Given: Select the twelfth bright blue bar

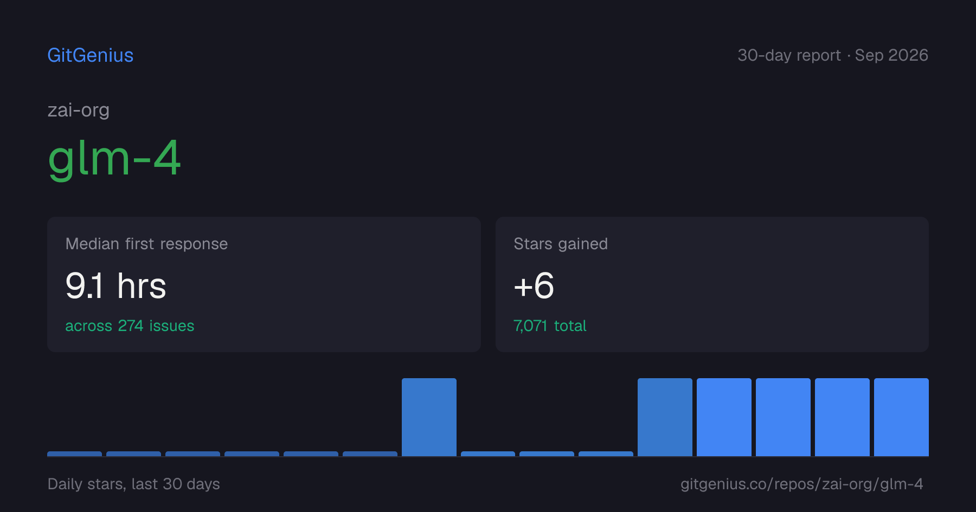Looking at the screenshot, I should (x=724, y=417).
